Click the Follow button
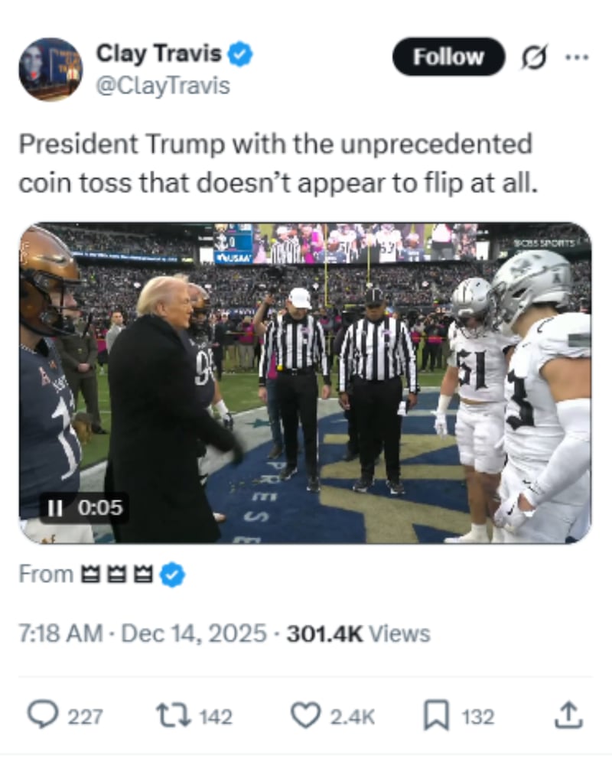 pyautogui.click(x=449, y=56)
